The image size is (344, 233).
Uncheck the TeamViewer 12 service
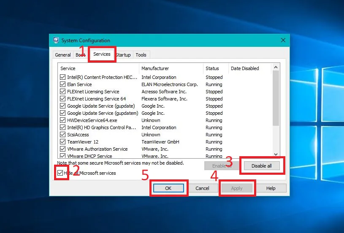[63, 142]
